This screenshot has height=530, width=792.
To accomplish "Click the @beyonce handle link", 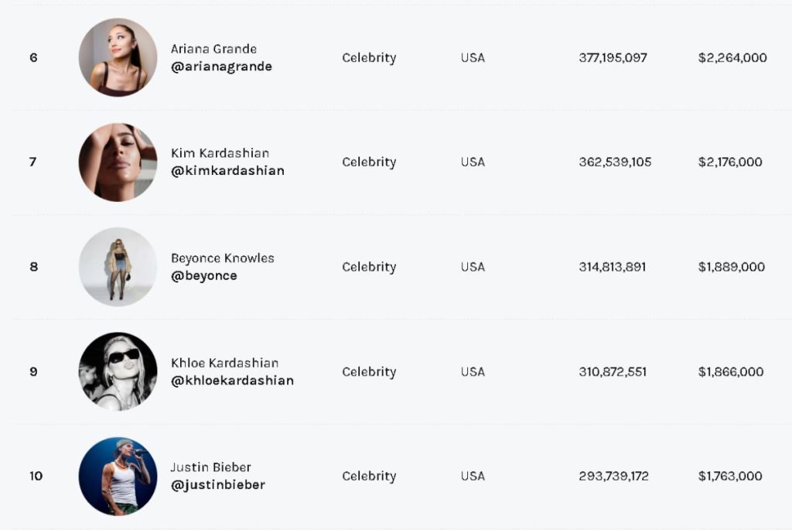I will tap(203, 276).
